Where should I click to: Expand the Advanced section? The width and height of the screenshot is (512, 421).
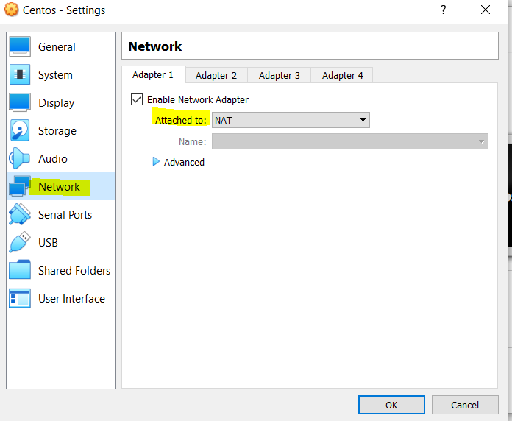(156, 162)
